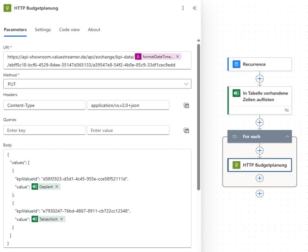308x252 pixels.
Task: Insert action above HTTP Budgetplanung inside loop
Action: [x=259, y=151]
